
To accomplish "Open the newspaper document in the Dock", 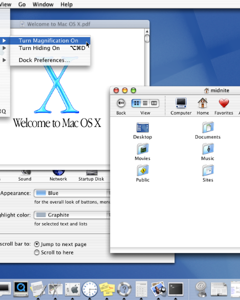I will (219, 289).
